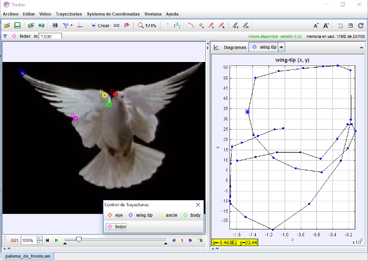Open the Sistema de Coordenadas menu

(113, 13)
